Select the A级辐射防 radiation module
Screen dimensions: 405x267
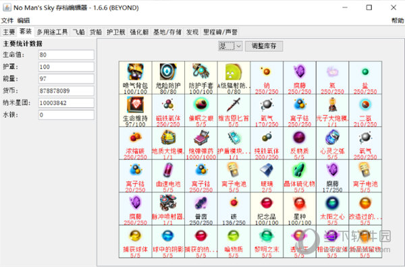[x=234, y=78]
